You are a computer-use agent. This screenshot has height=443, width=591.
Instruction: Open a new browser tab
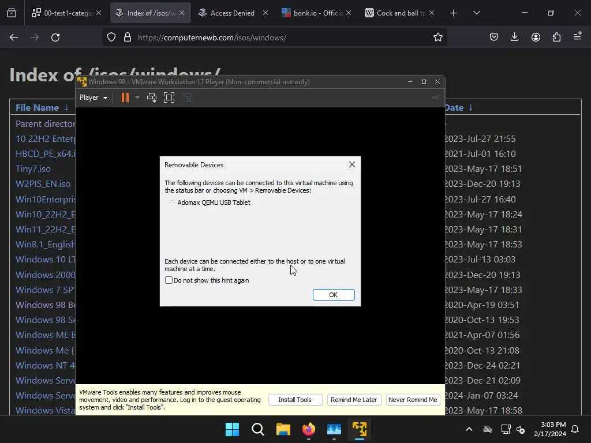tap(454, 13)
